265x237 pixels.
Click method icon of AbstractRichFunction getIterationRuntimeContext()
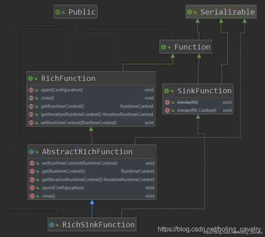[x=32, y=180]
